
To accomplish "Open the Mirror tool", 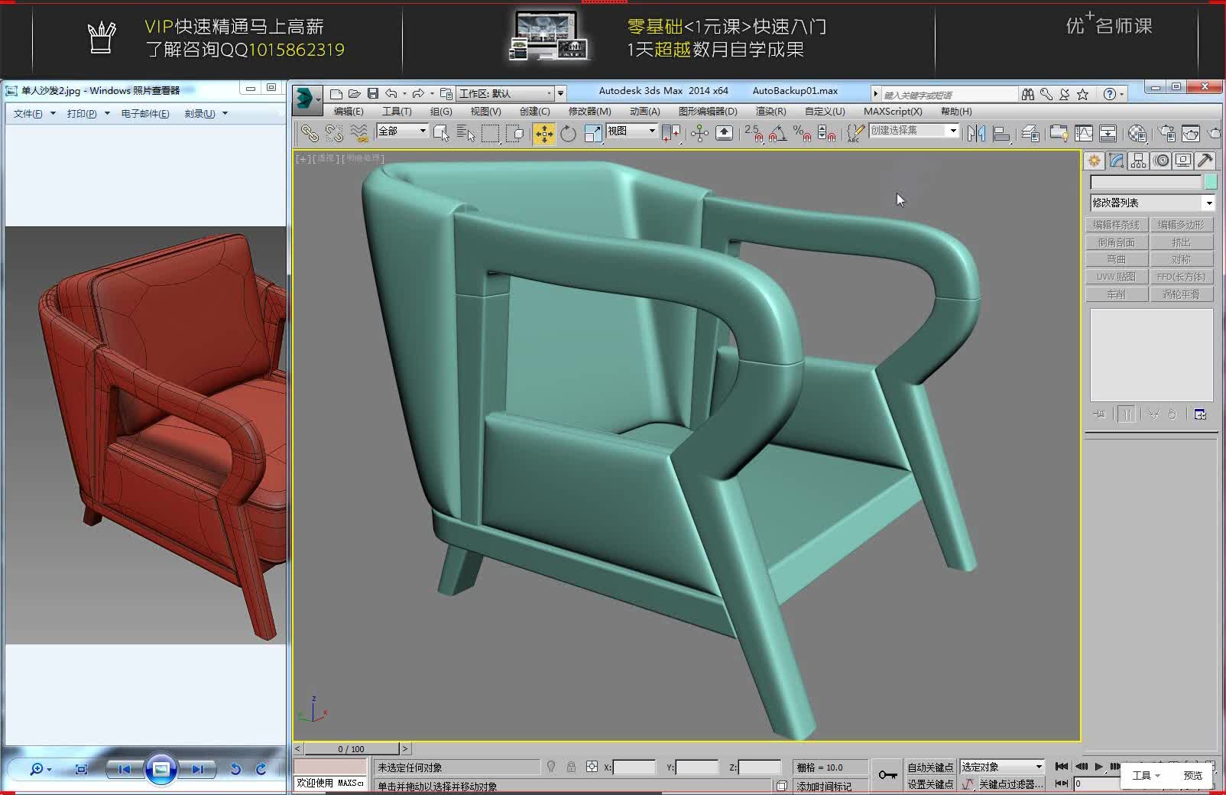I will click(x=976, y=134).
